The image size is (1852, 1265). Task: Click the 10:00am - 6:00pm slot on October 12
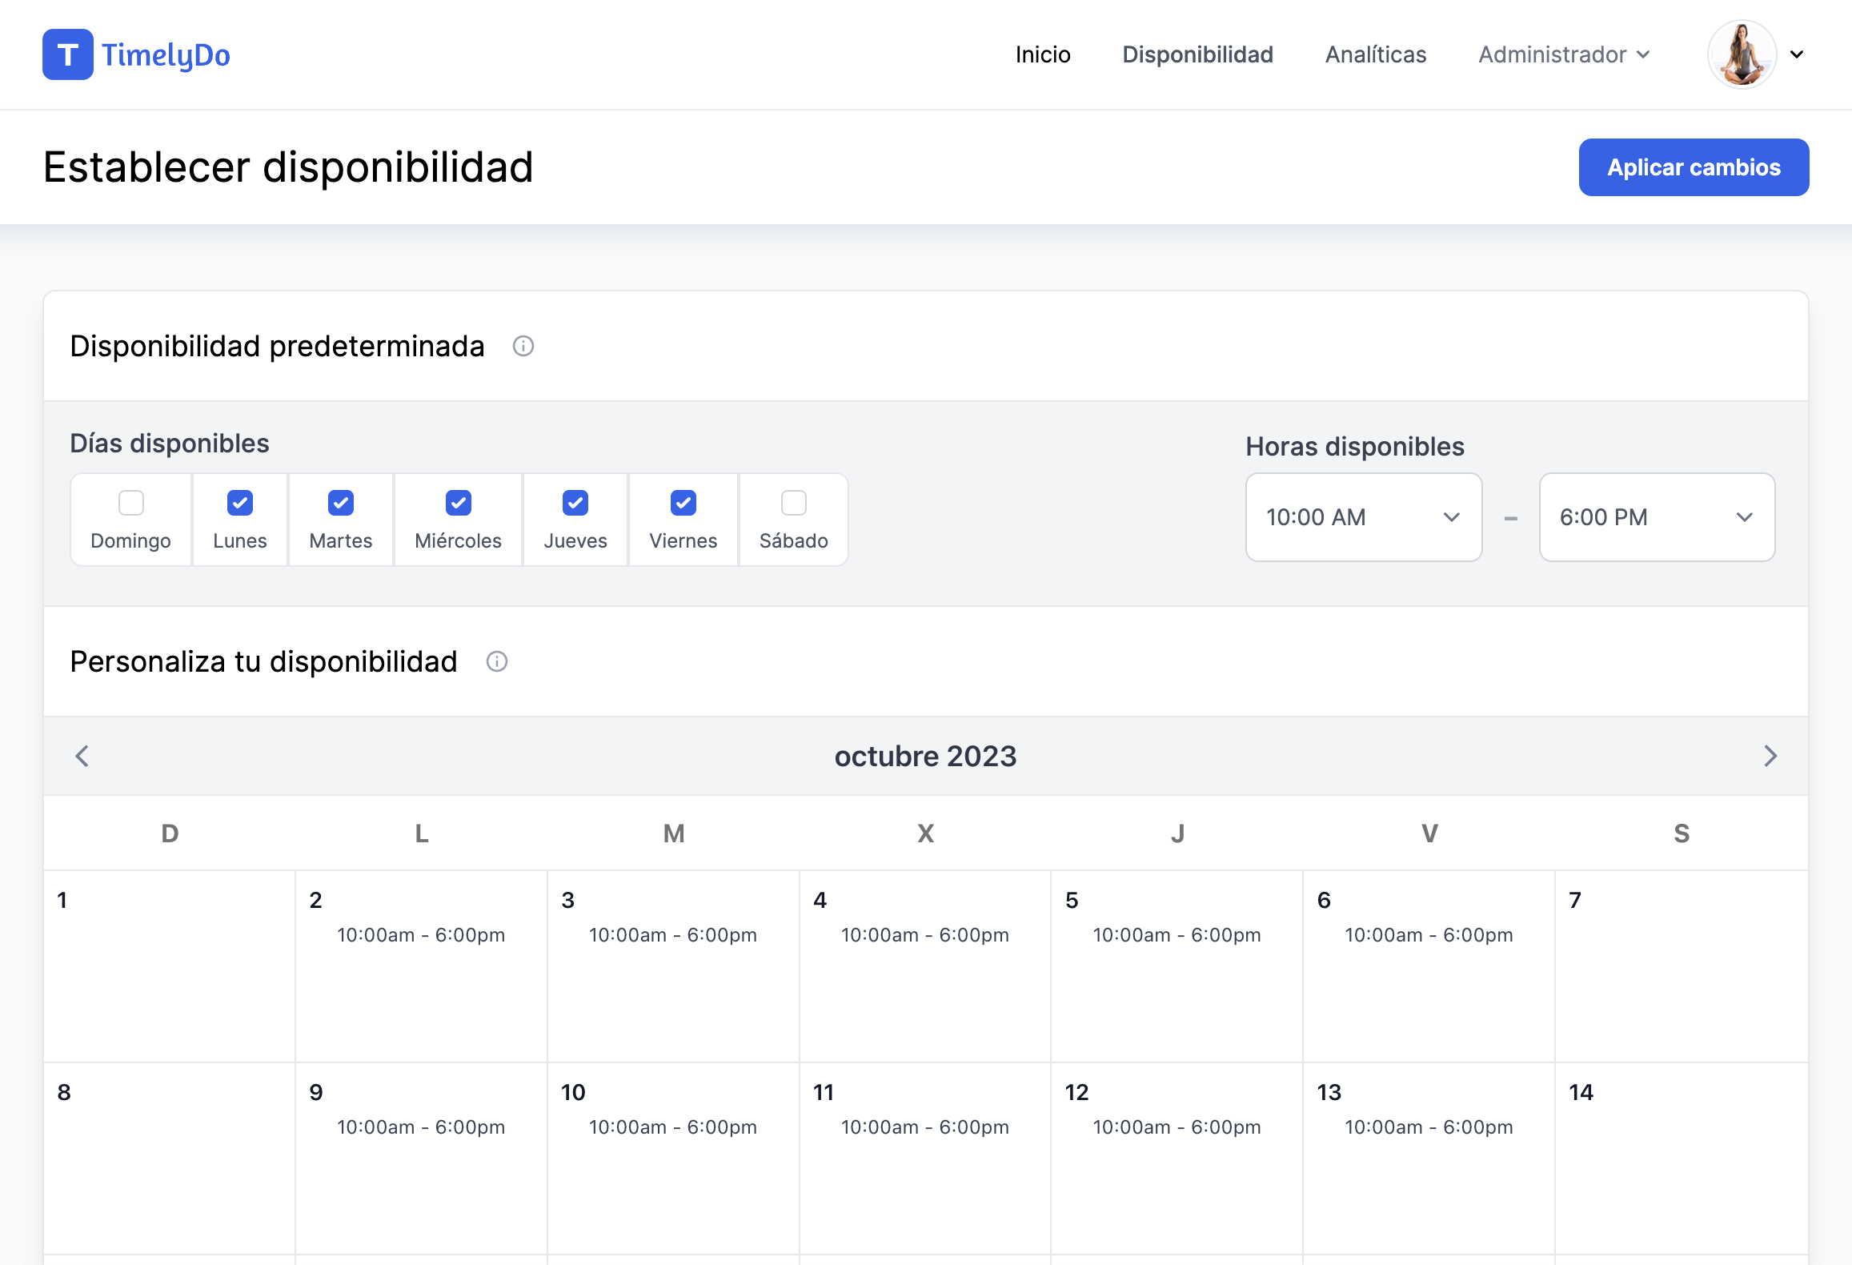1177,1127
